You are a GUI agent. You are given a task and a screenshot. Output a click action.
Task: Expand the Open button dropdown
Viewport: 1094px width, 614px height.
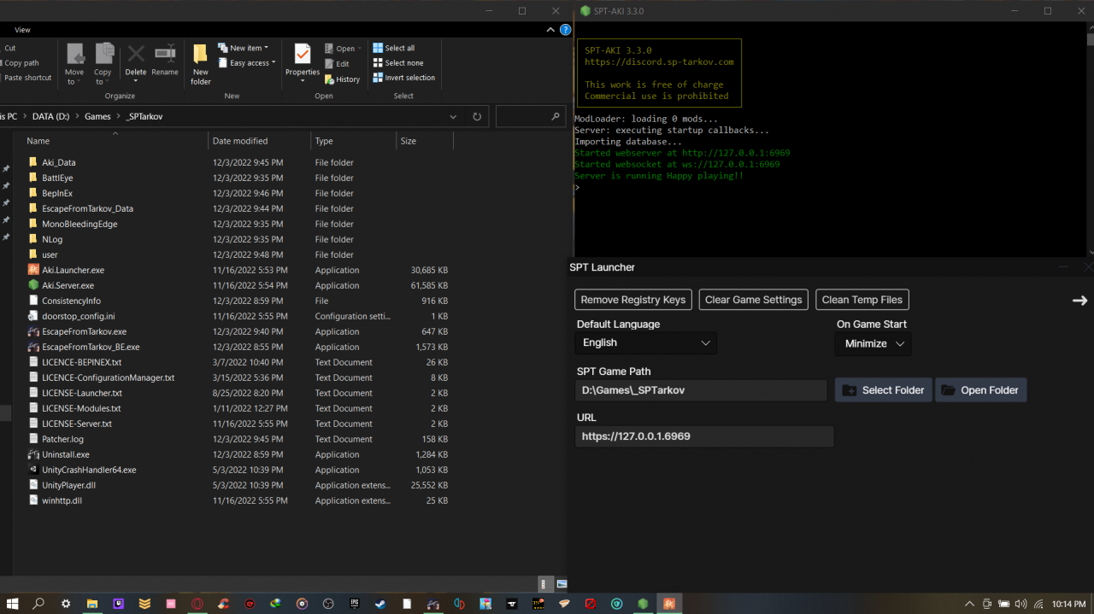(x=360, y=49)
